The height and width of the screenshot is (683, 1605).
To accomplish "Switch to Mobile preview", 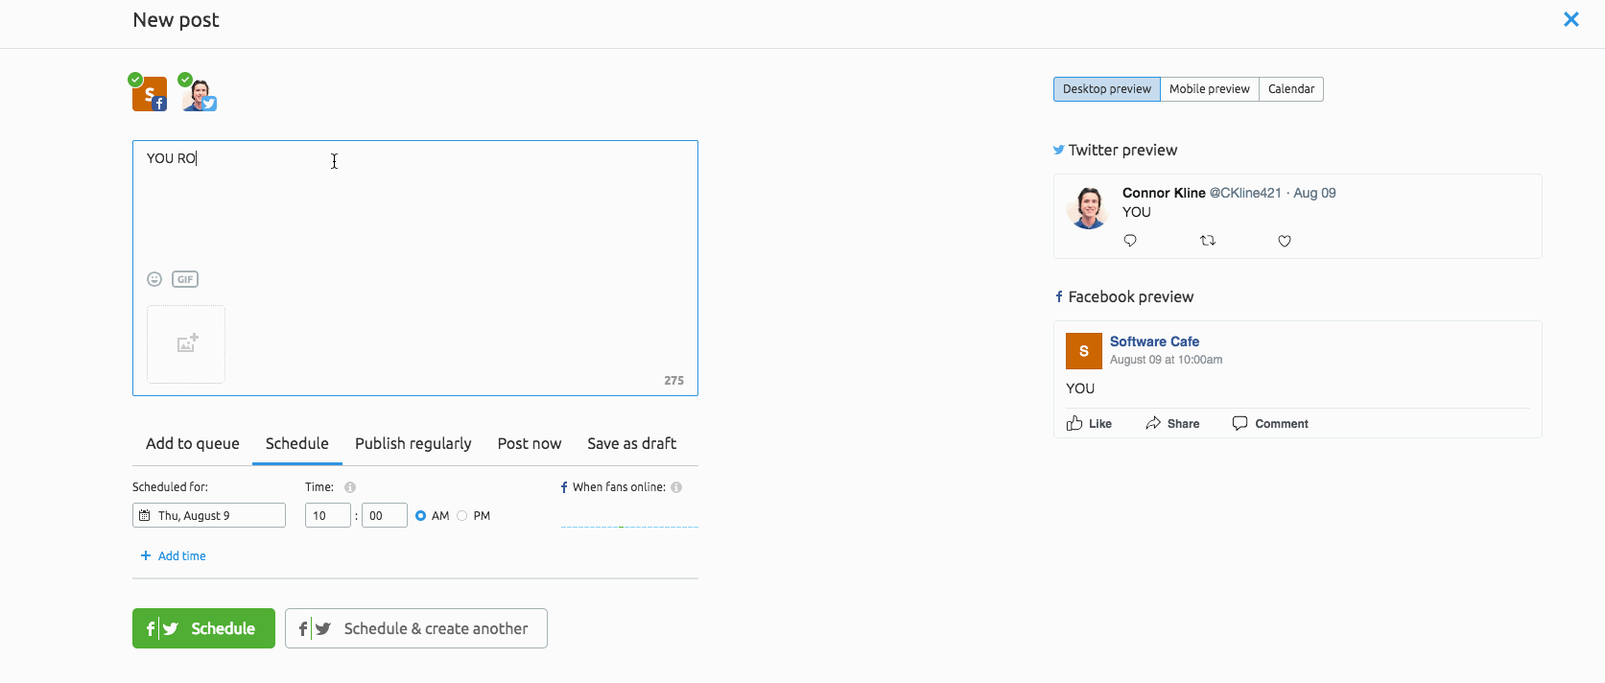I will point(1209,89).
